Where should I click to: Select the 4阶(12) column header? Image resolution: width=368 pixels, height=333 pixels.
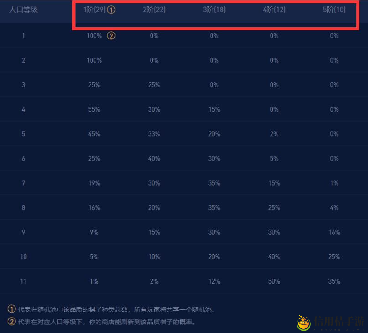(x=274, y=10)
